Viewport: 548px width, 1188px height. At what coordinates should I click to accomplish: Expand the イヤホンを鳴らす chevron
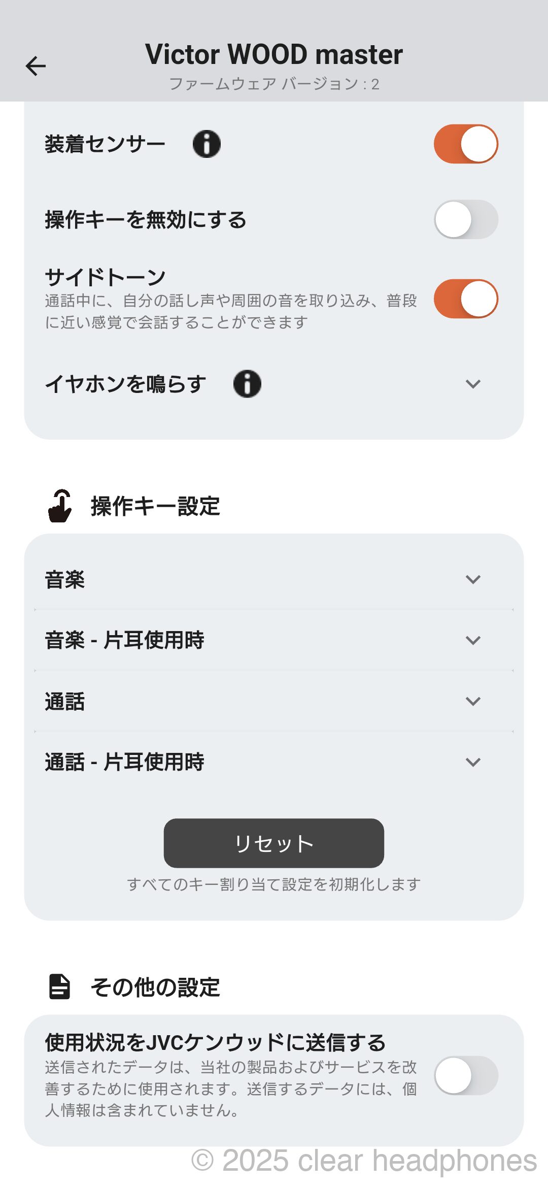pos(473,384)
